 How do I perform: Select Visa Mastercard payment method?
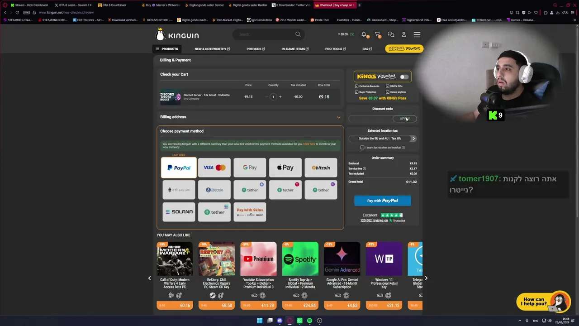214,168
